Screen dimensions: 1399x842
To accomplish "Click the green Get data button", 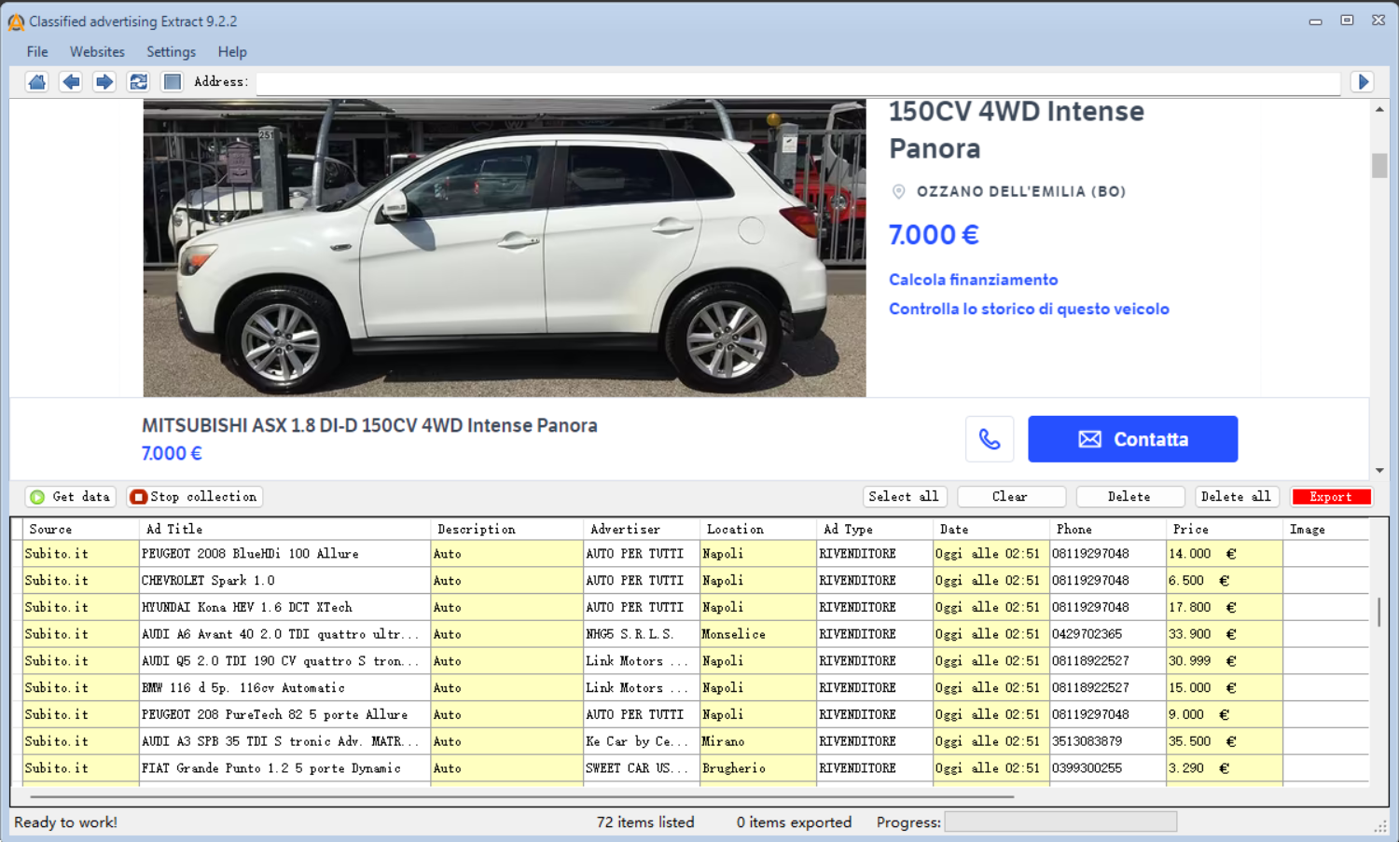I will tap(71, 497).
